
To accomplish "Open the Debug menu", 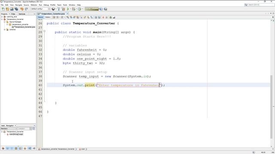I will [46, 5].
